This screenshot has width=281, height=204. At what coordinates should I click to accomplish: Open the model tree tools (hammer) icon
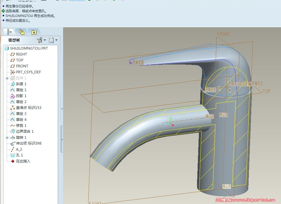tap(39, 40)
